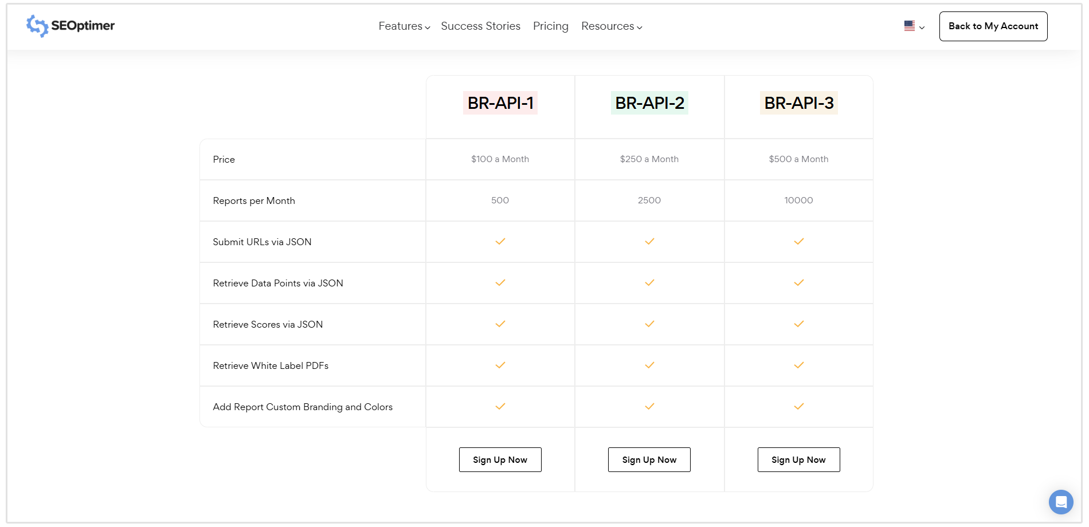The width and height of the screenshot is (1089, 527).
Task: Click the $500 a Month price
Action: tap(799, 159)
